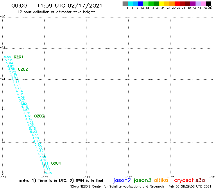Select the yellow legend swatch
The height and width of the screenshot is (189, 215).
[162, 3]
